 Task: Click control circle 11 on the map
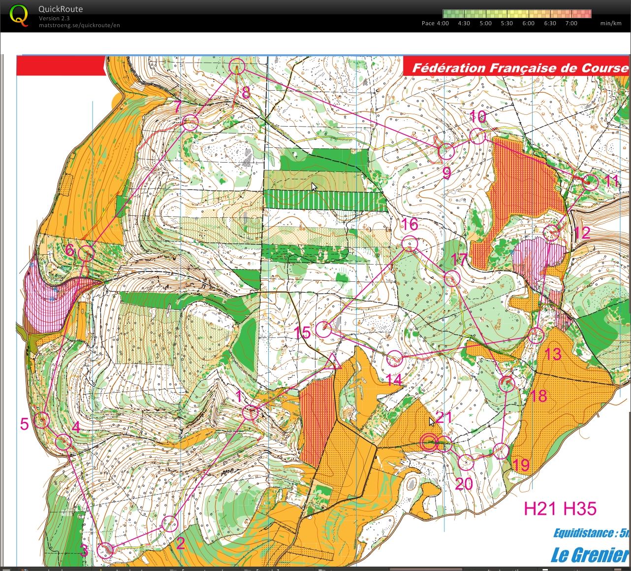tap(590, 182)
